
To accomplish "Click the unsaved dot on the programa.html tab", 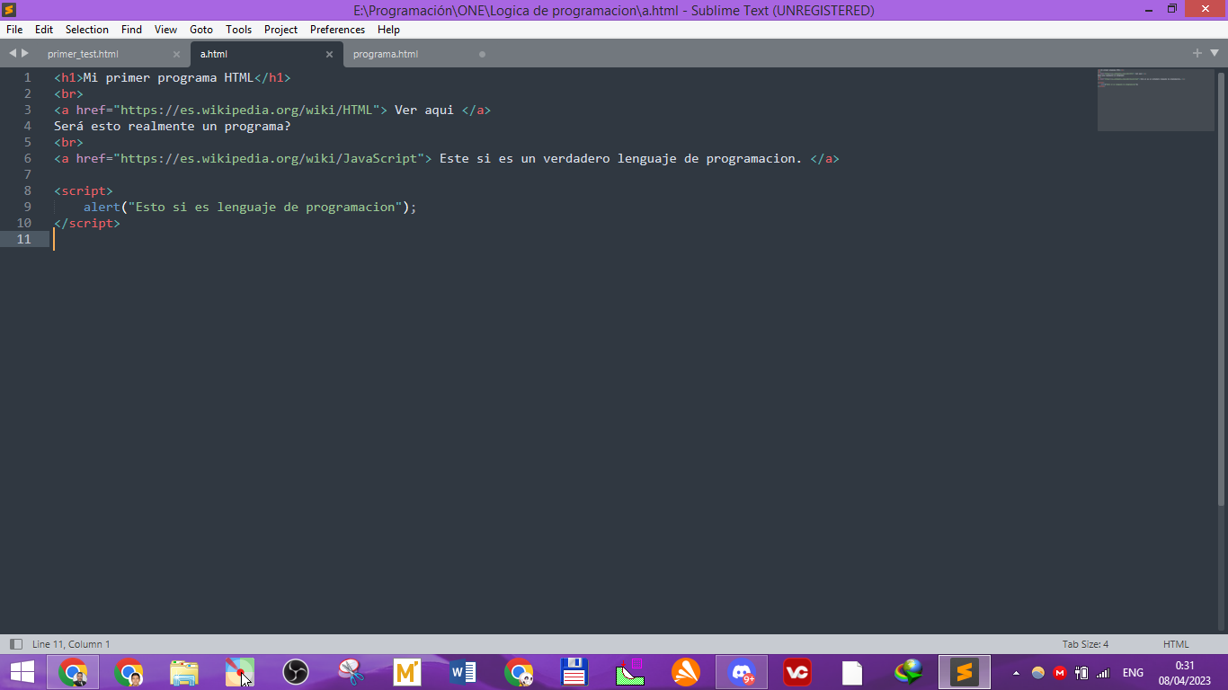I will point(482,54).
